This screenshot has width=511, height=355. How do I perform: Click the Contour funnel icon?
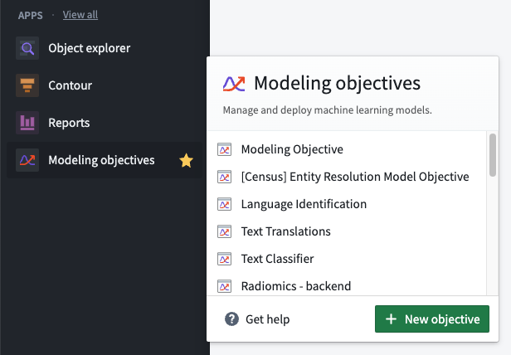[27, 85]
